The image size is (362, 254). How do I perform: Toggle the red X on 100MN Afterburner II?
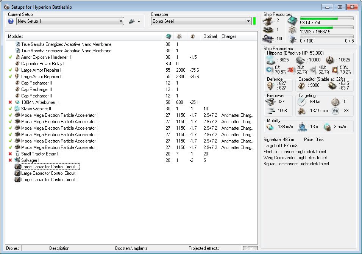[x=10, y=102]
